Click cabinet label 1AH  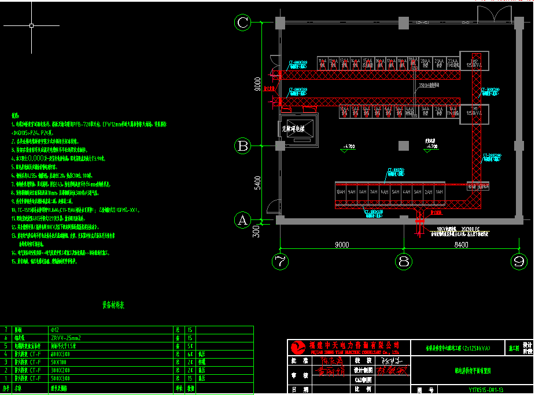[x=440, y=192]
